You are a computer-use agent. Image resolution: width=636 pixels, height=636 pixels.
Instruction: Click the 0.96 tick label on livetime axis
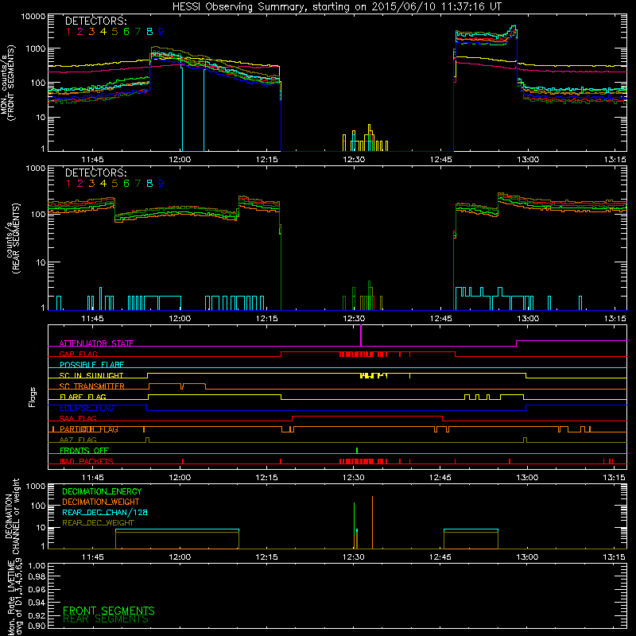point(37,589)
